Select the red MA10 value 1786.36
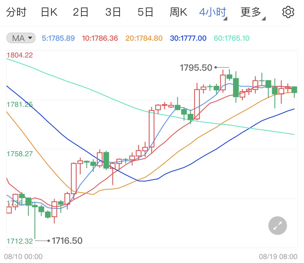Screen dimensions: 304x263 point(100,38)
